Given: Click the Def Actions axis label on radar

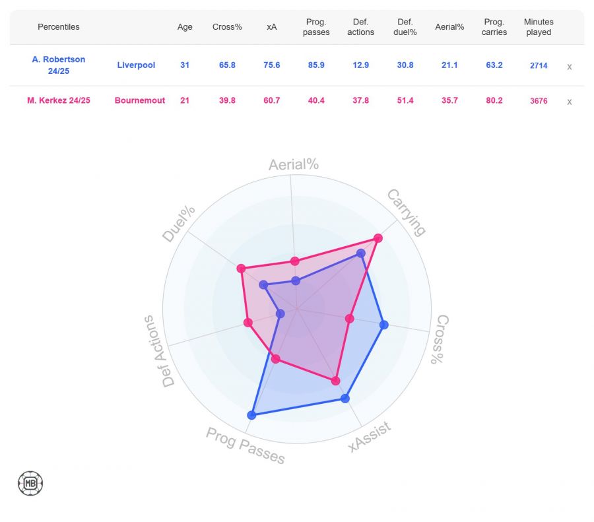Looking at the screenshot, I should click(158, 350).
